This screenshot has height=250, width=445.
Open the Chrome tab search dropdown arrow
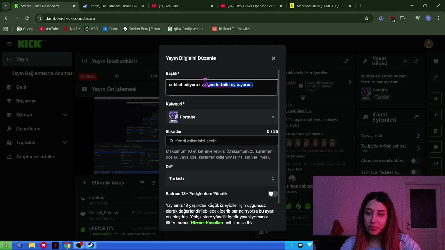point(6,6)
